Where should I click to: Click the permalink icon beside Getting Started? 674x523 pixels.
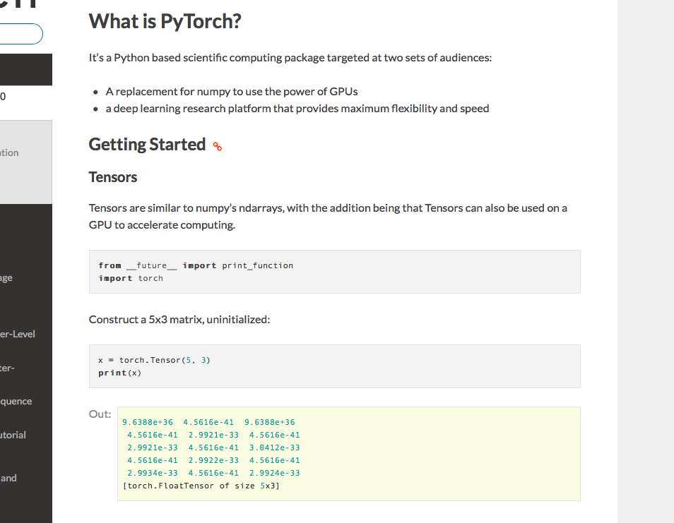[x=218, y=147]
